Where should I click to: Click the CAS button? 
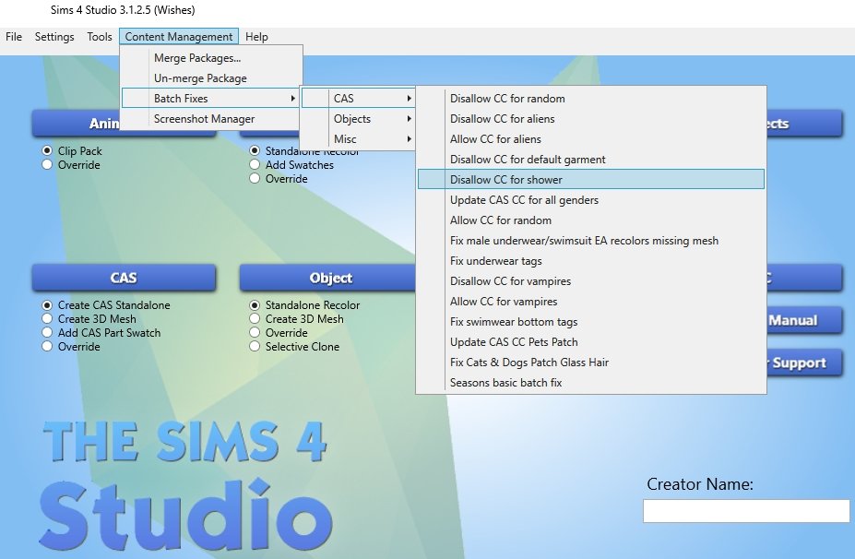[124, 278]
